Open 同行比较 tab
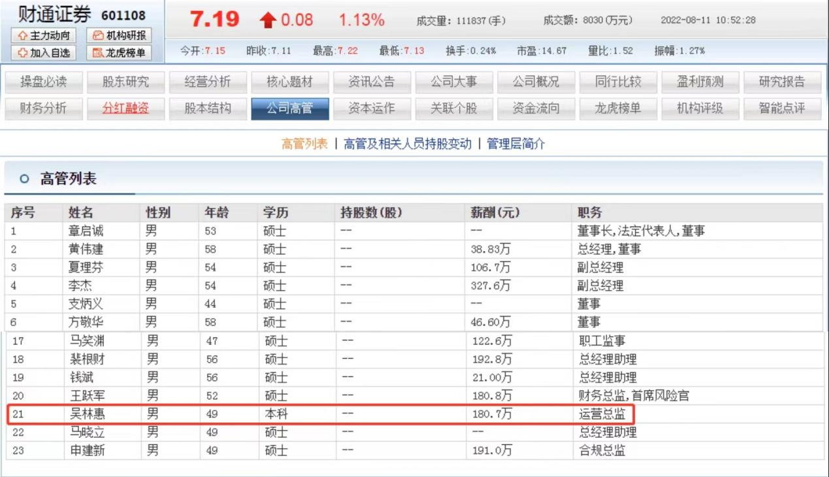 pyautogui.click(x=618, y=82)
